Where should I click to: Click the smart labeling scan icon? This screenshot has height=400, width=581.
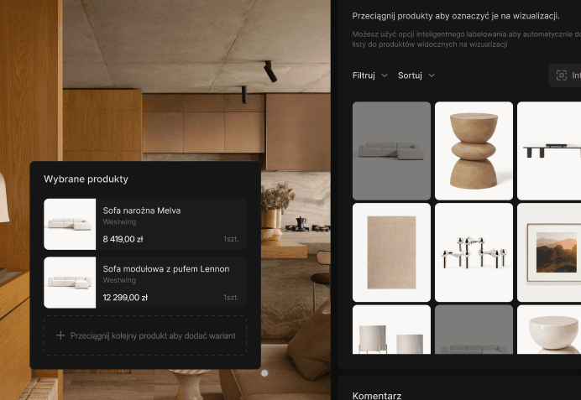click(x=562, y=75)
